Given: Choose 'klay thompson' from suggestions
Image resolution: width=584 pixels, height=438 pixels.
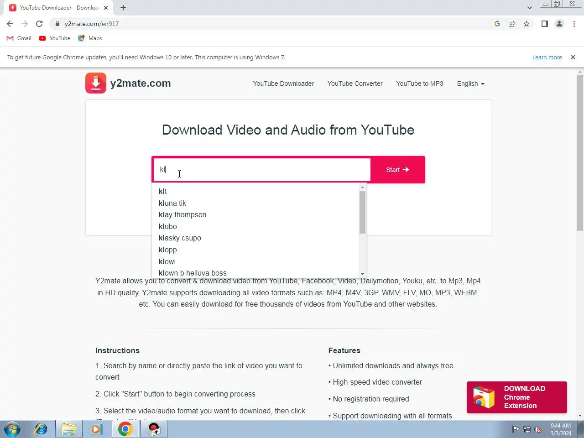Looking at the screenshot, I should tap(255, 214).
